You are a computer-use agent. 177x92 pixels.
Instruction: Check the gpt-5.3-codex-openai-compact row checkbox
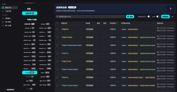point(57,45)
